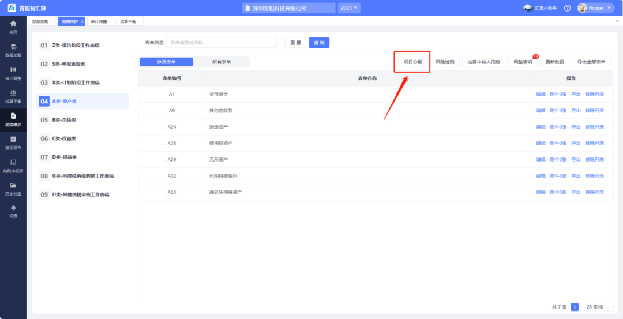Click the 项目分配 button

click(x=413, y=62)
